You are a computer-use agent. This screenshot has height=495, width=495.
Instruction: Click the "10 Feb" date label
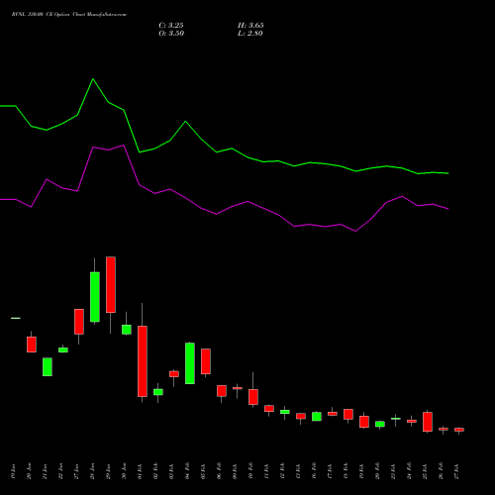250,471
